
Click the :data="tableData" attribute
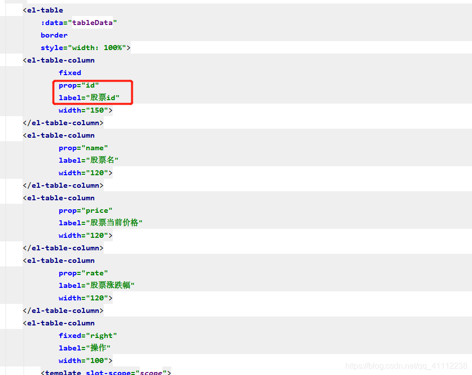pyautogui.click(x=79, y=23)
